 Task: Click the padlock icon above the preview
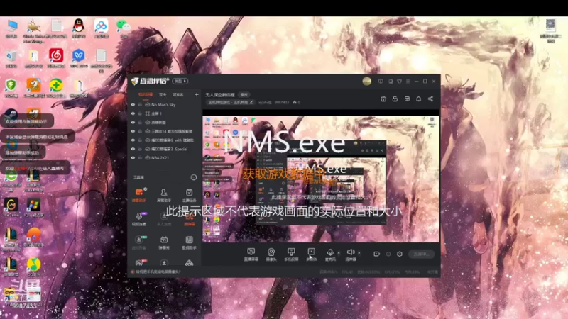point(395,99)
